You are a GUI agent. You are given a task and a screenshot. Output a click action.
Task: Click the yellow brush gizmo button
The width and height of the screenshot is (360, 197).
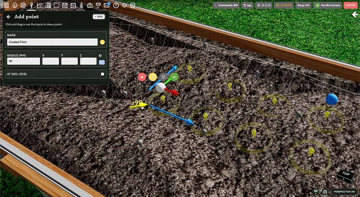(x=153, y=77)
